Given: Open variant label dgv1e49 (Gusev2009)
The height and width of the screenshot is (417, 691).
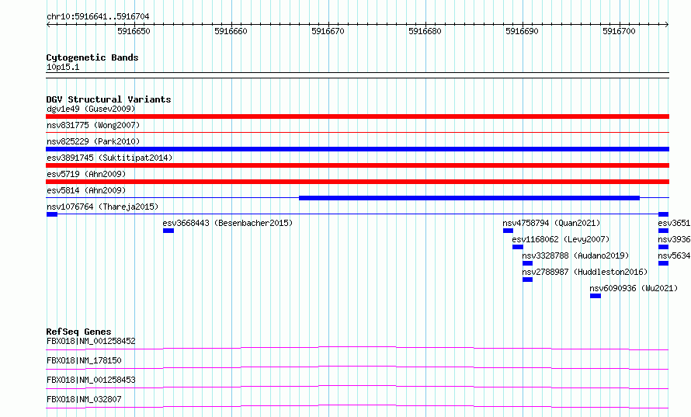Looking at the screenshot, I should 91,109.
